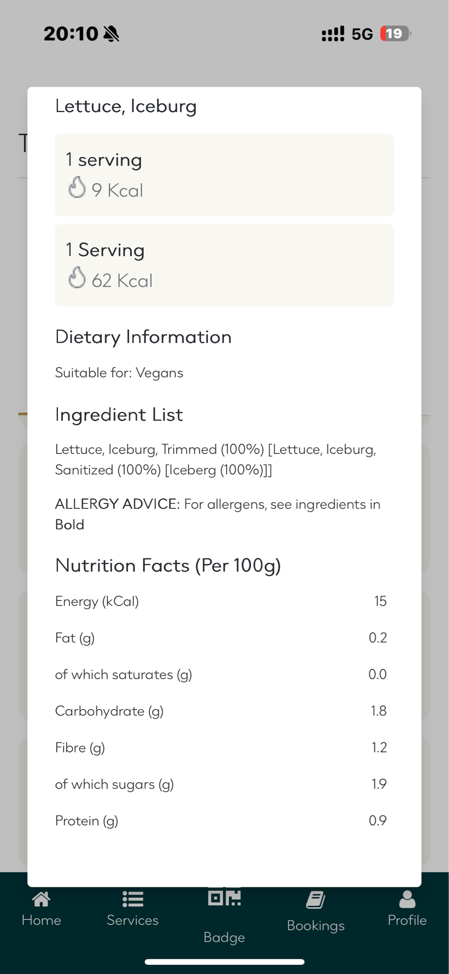Open the Services list icon
This screenshot has width=449, height=974.
coord(133,899)
